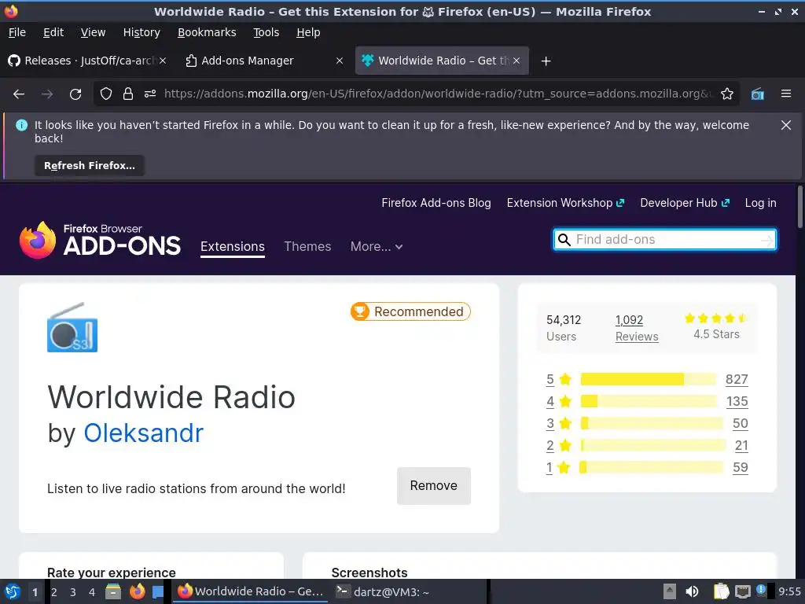
Task: Open the Edit menu
Action: pyautogui.click(x=53, y=32)
